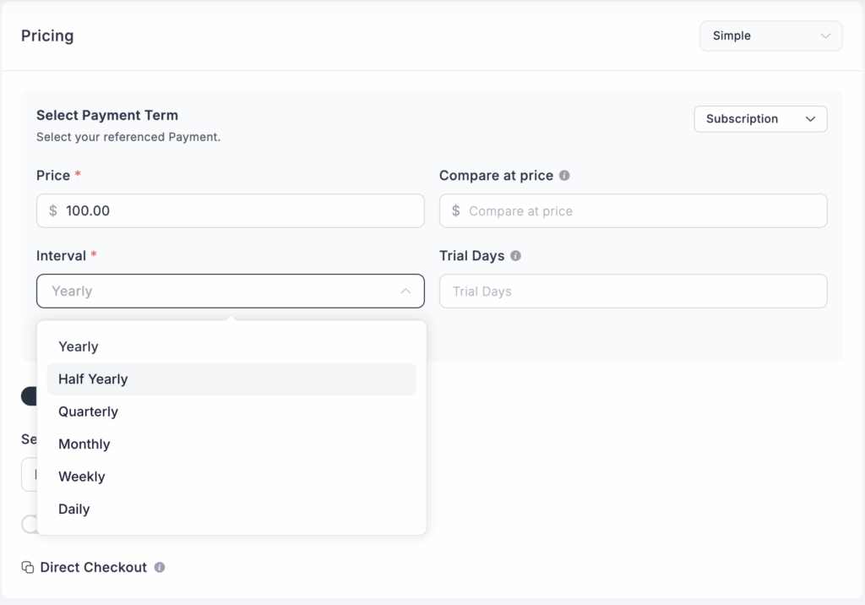This screenshot has height=605, width=865.
Task: Open the Simple pricing type dropdown
Action: (770, 36)
